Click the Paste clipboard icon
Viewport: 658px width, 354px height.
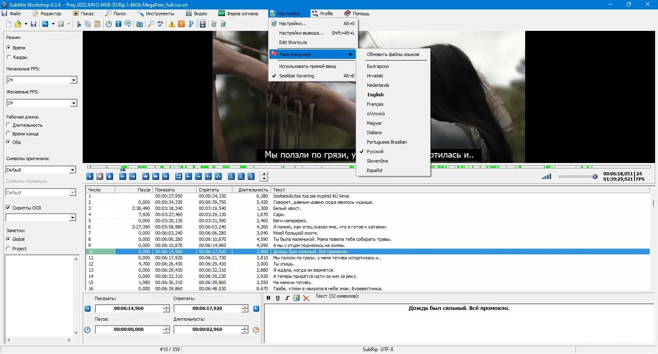97,24
